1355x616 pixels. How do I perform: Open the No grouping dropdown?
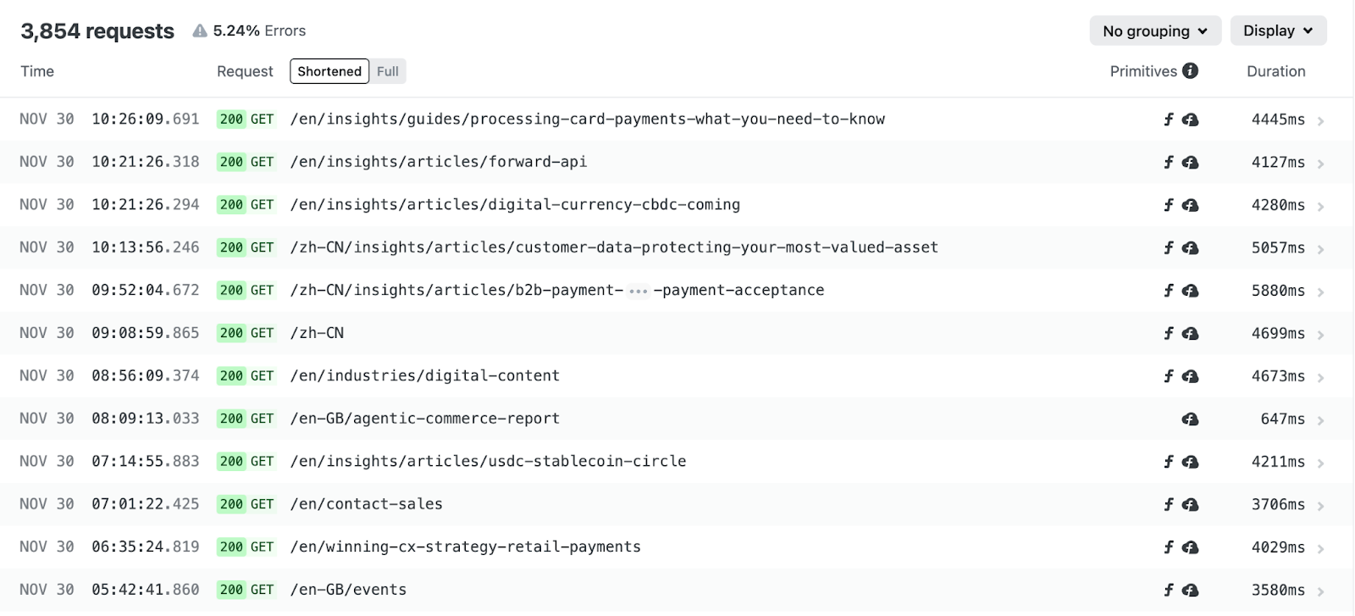pyautogui.click(x=1155, y=31)
